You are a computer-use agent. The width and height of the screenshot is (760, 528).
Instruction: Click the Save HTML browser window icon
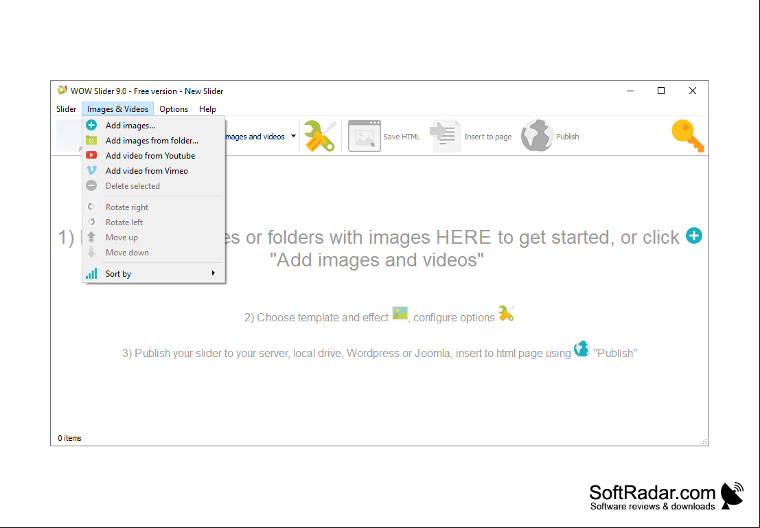click(365, 136)
